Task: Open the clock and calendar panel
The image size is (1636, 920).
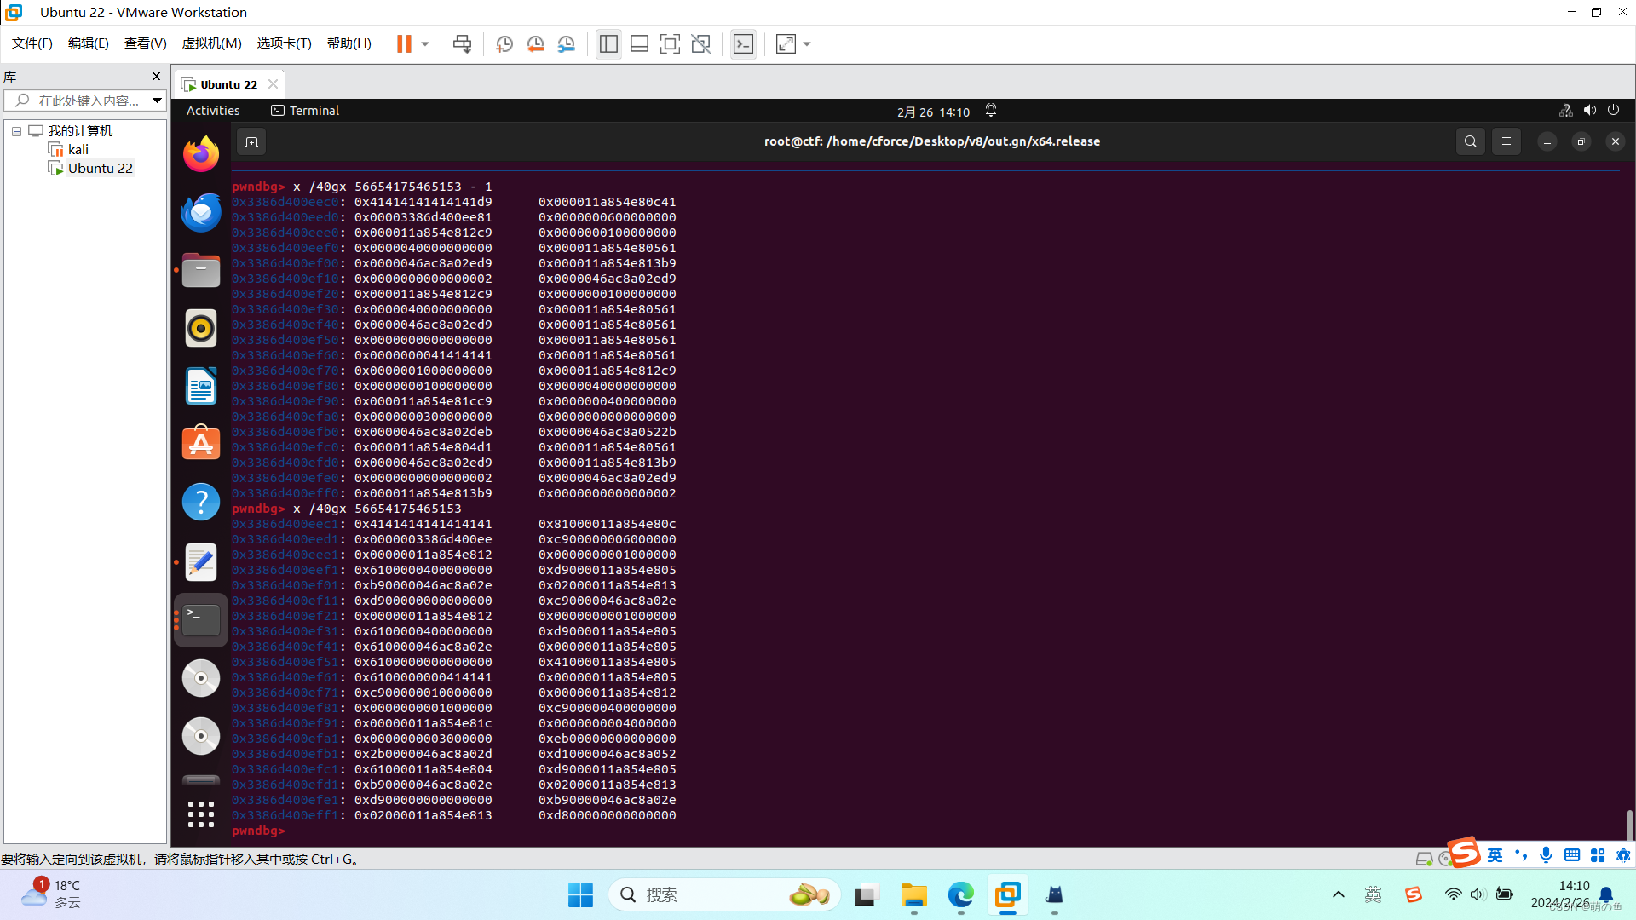Action: [x=933, y=112]
